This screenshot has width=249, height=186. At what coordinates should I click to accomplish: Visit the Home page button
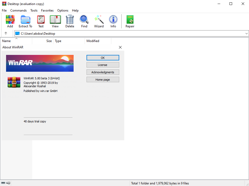click(103, 80)
